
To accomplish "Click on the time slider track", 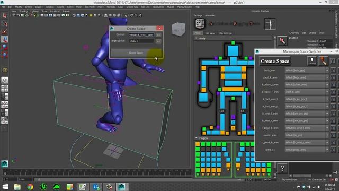I will (x=97, y=172).
